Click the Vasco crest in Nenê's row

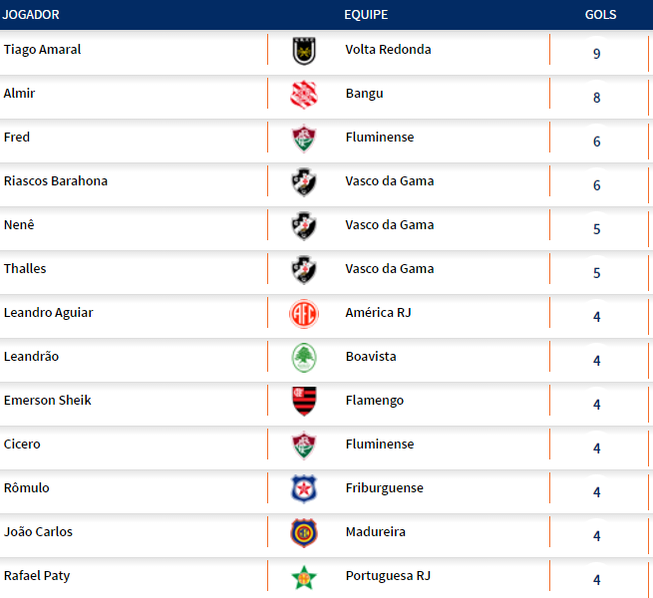(x=303, y=226)
